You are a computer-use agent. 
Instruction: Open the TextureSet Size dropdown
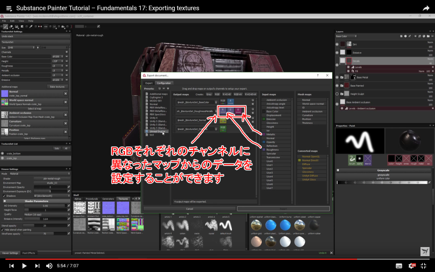click(x=21, y=48)
